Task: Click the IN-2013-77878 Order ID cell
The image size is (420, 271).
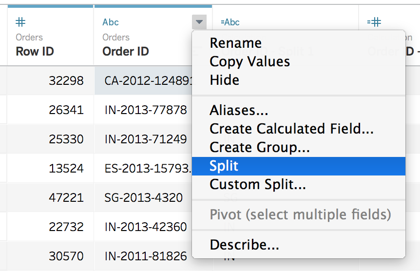Action: tap(145, 110)
